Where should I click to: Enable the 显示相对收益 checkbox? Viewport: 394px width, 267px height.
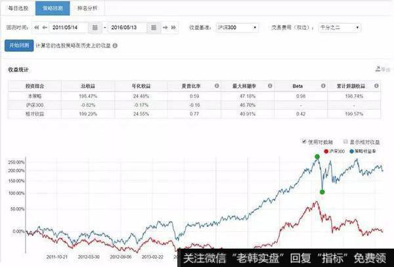pyautogui.click(x=345, y=141)
